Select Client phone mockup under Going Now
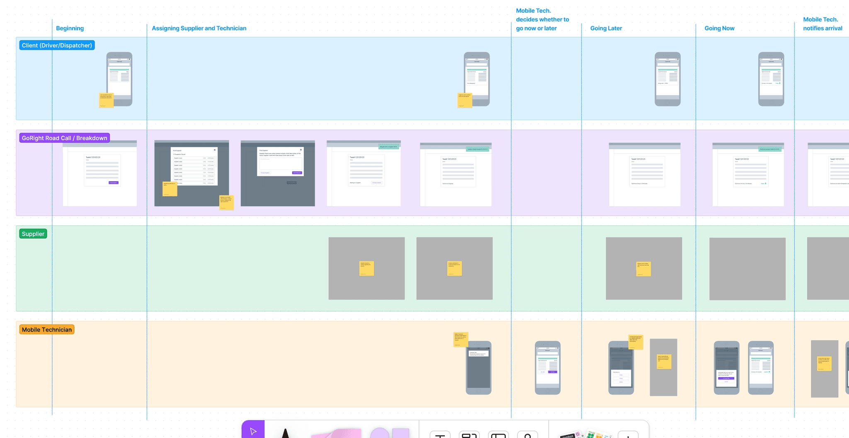The image size is (849, 438). (771, 79)
